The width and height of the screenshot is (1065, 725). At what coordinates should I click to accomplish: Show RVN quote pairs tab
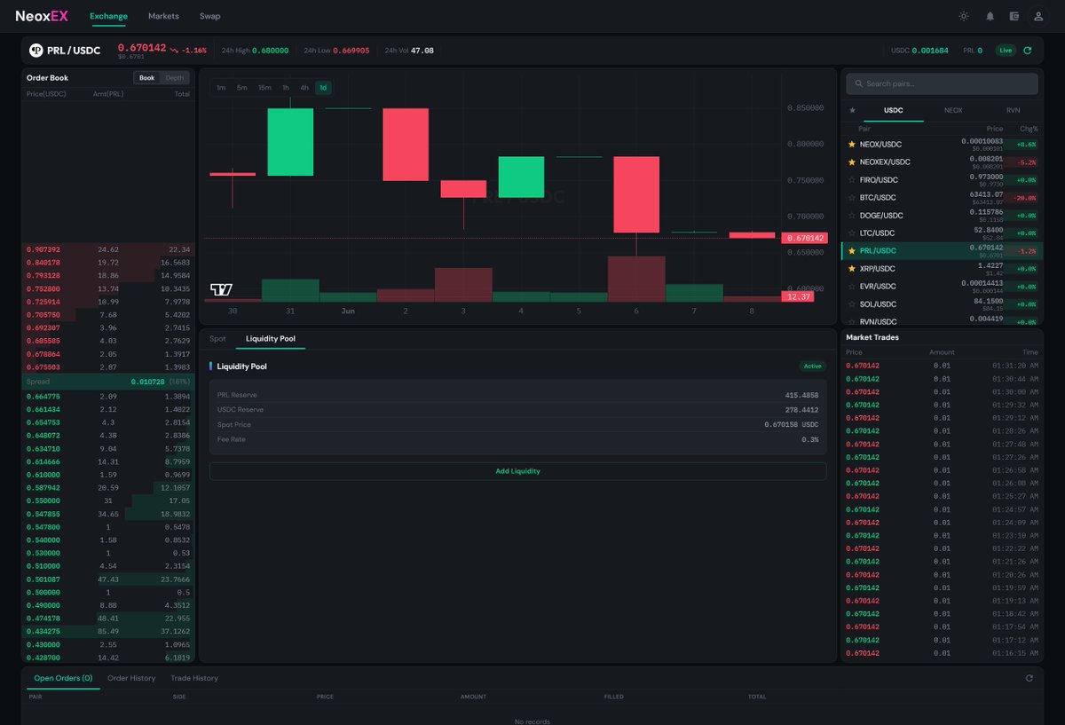[1013, 110]
